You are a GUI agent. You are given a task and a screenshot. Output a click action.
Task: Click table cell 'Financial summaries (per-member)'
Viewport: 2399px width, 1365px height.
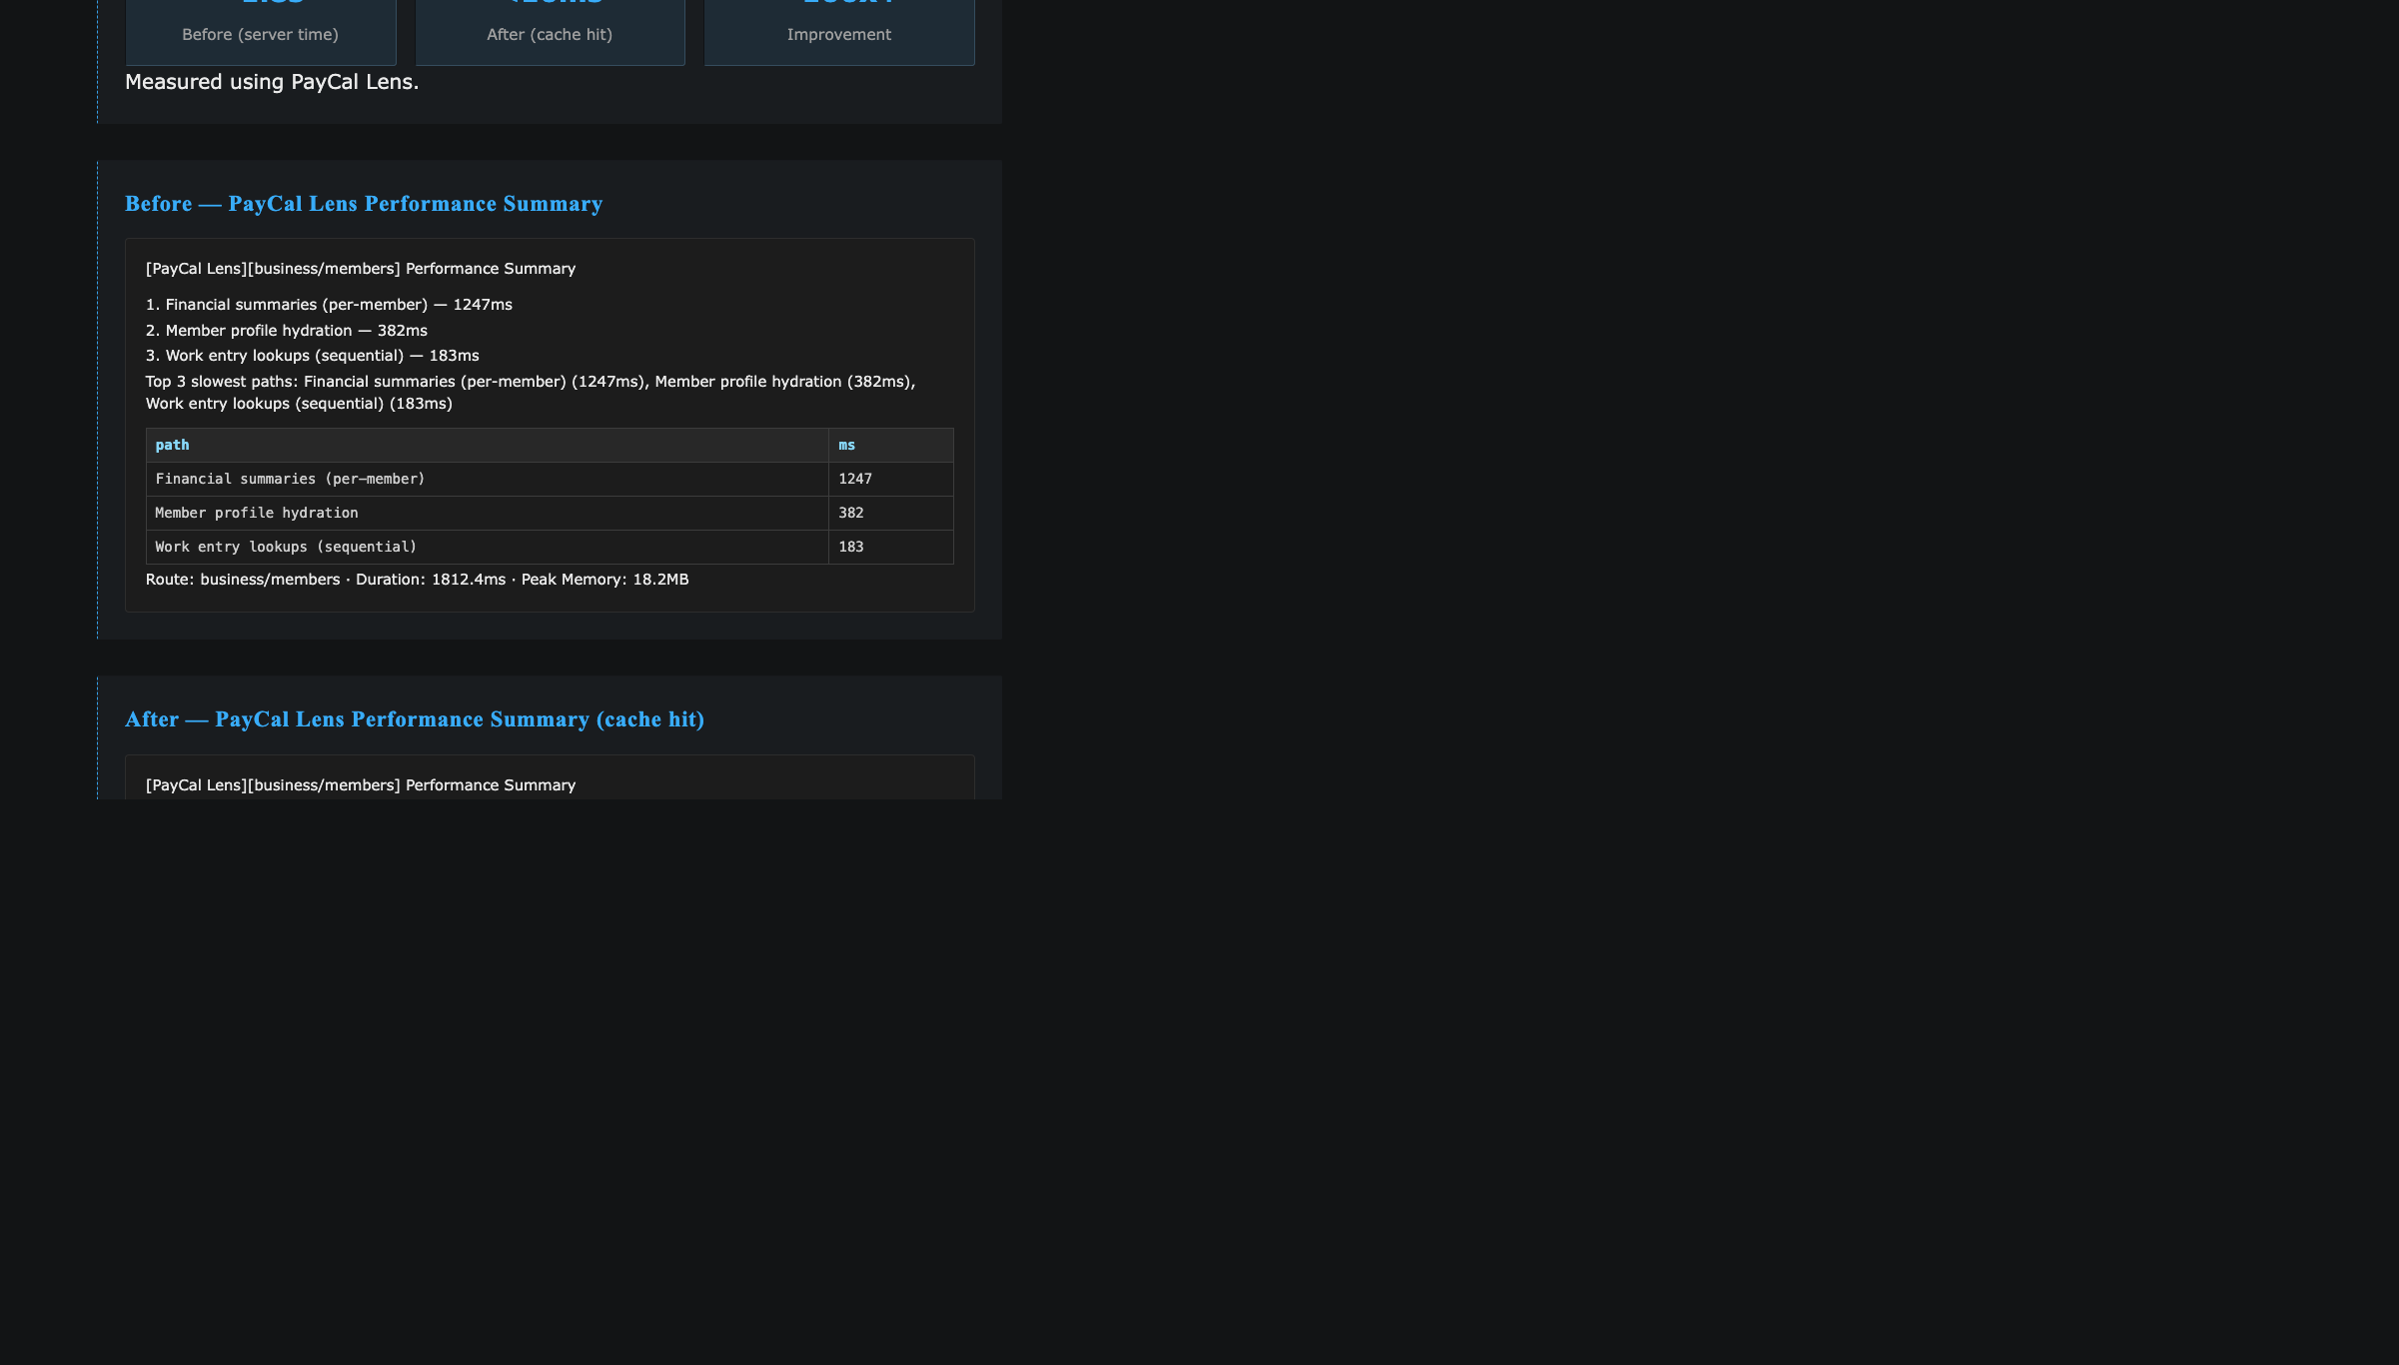coord(488,480)
